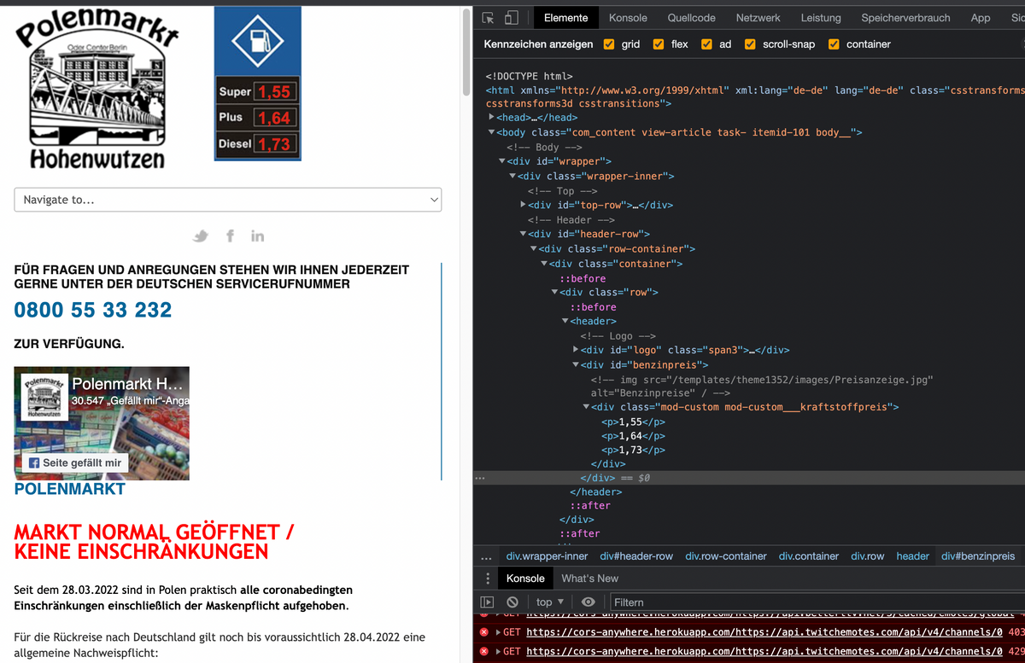Image resolution: width=1025 pixels, height=663 pixels.
Task: Activate the element inspector picker icon
Action: (x=488, y=18)
